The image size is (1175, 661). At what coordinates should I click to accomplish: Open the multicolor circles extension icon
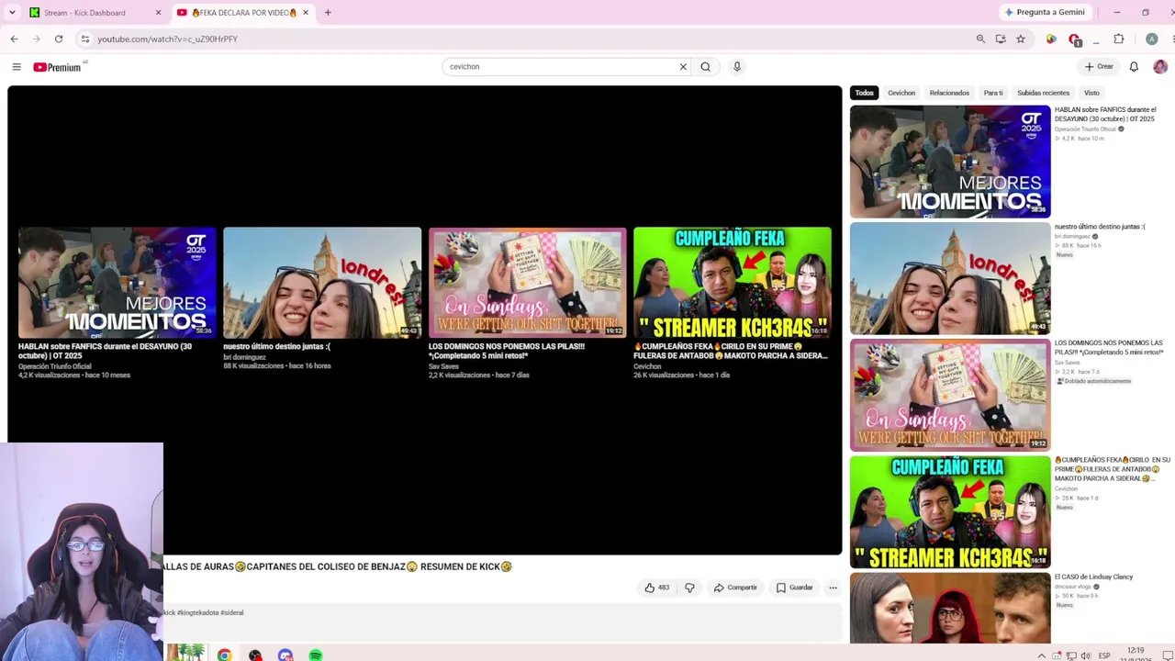(x=1051, y=39)
